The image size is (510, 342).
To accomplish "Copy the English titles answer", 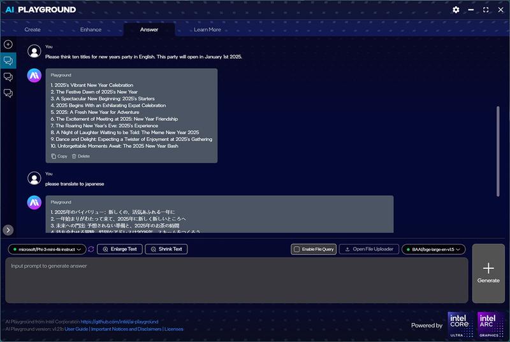I will coord(59,156).
